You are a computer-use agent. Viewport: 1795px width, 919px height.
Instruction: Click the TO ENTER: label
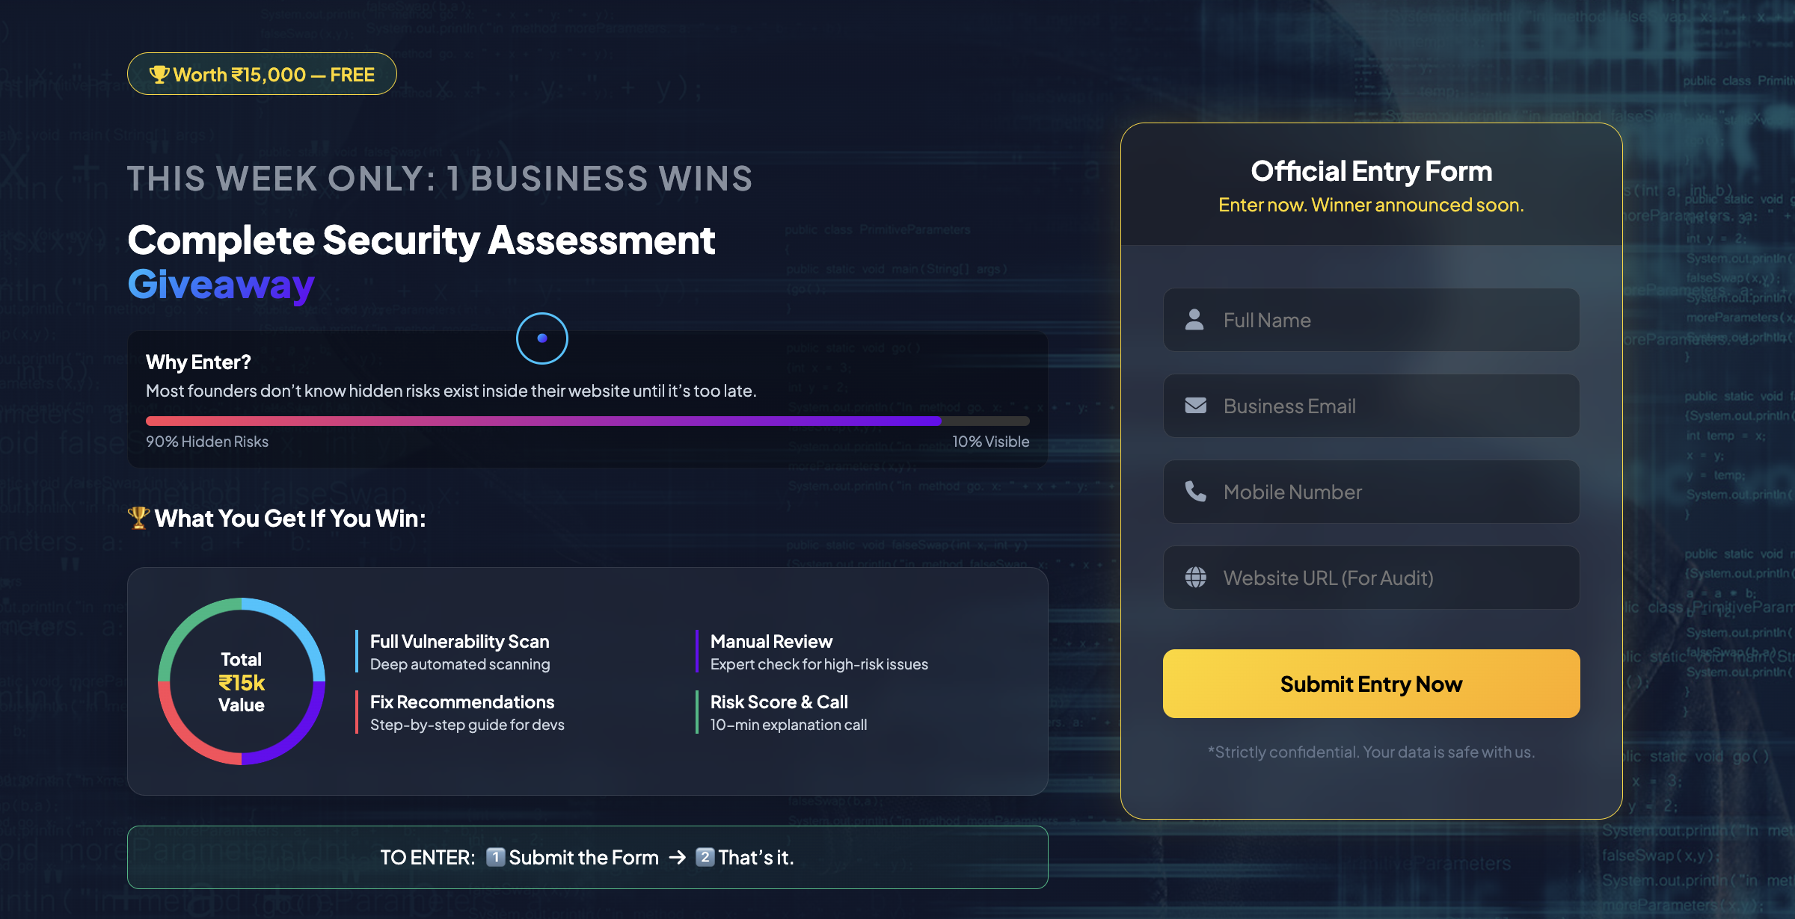pos(428,857)
